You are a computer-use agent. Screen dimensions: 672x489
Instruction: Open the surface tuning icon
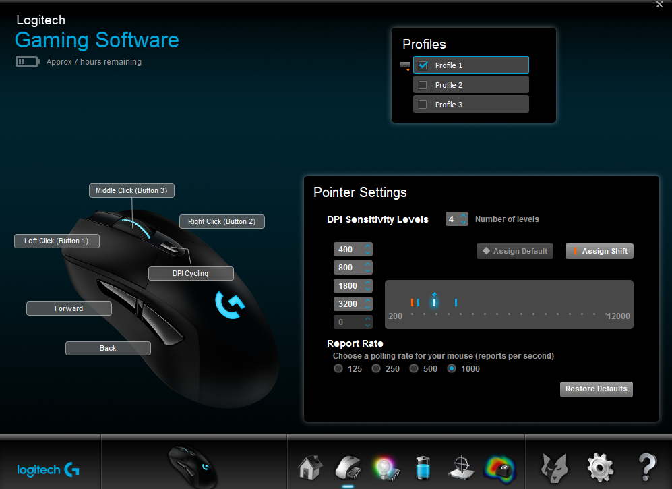(x=460, y=466)
